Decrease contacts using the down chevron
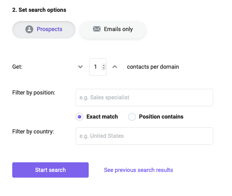 [x=80, y=67]
